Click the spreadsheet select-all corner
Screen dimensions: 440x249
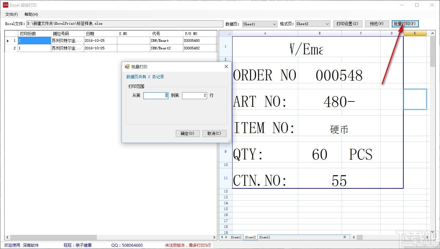tap(226, 33)
